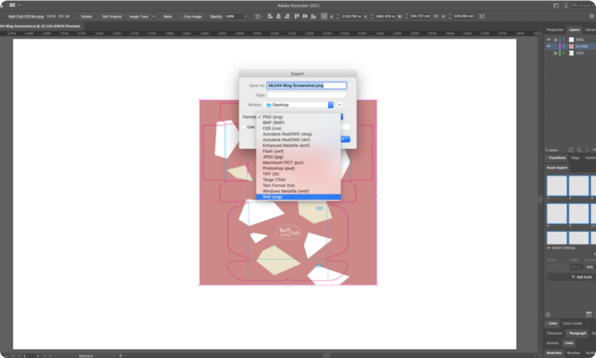
Task: Click the control bar options icon at right
Action: point(592,16)
